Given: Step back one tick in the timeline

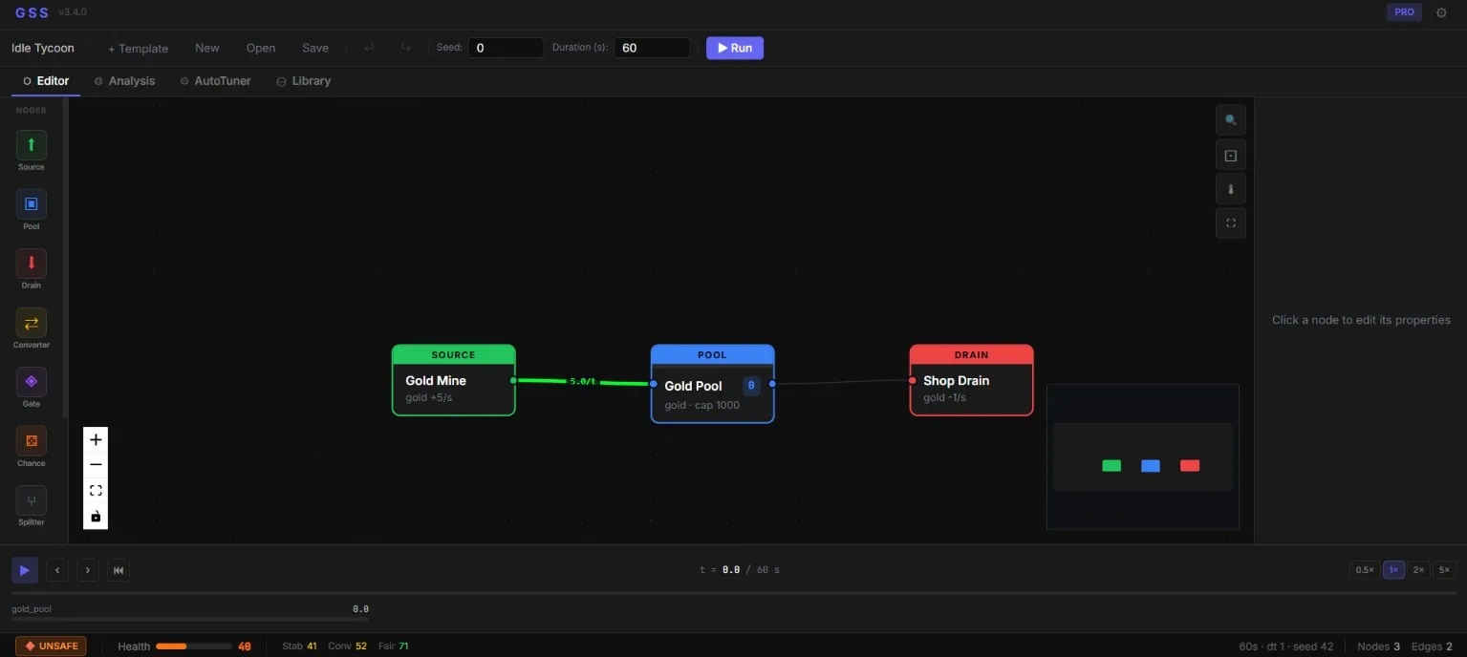Looking at the screenshot, I should point(57,570).
